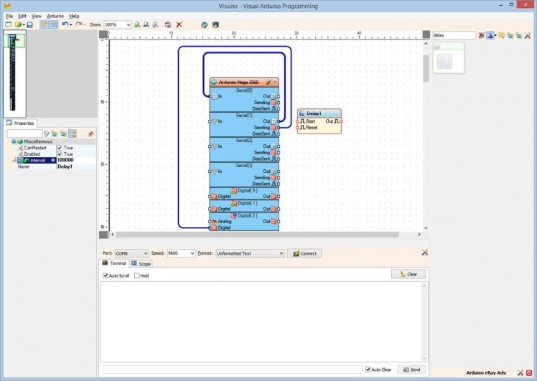Click the Save project toolbar icon
537x381 pixels.
(29, 24)
